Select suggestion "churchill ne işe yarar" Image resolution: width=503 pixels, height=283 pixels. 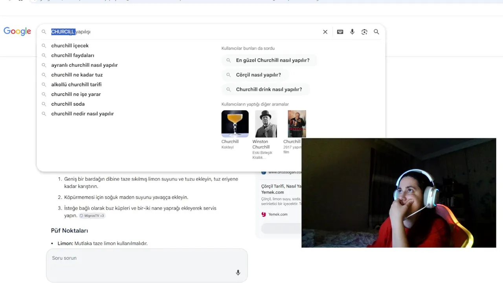[76, 94]
